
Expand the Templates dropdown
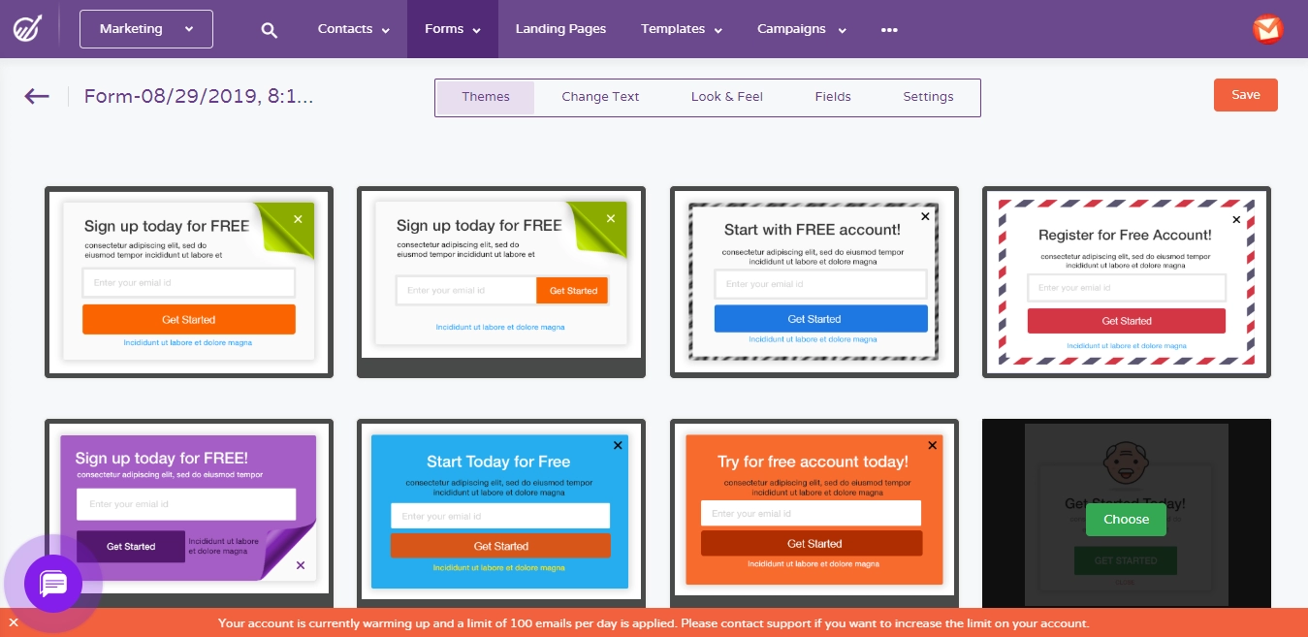681,29
